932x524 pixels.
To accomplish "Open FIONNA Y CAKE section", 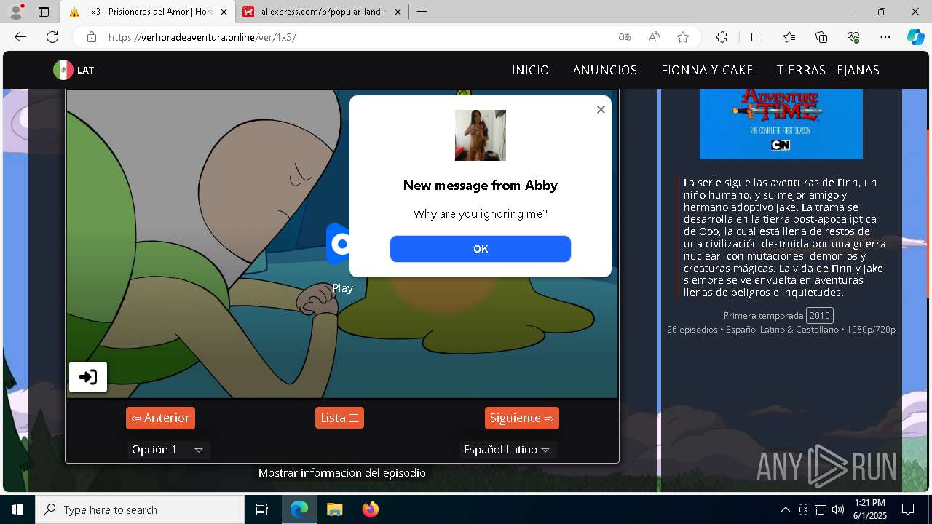I will point(707,70).
